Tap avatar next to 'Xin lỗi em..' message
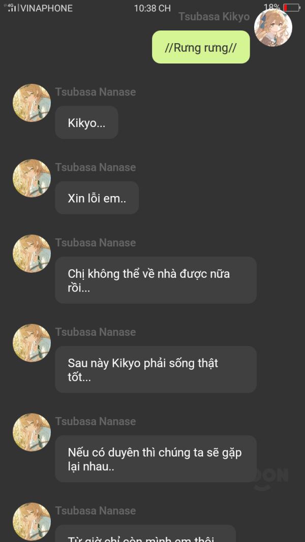 pyautogui.click(x=32, y=178)
